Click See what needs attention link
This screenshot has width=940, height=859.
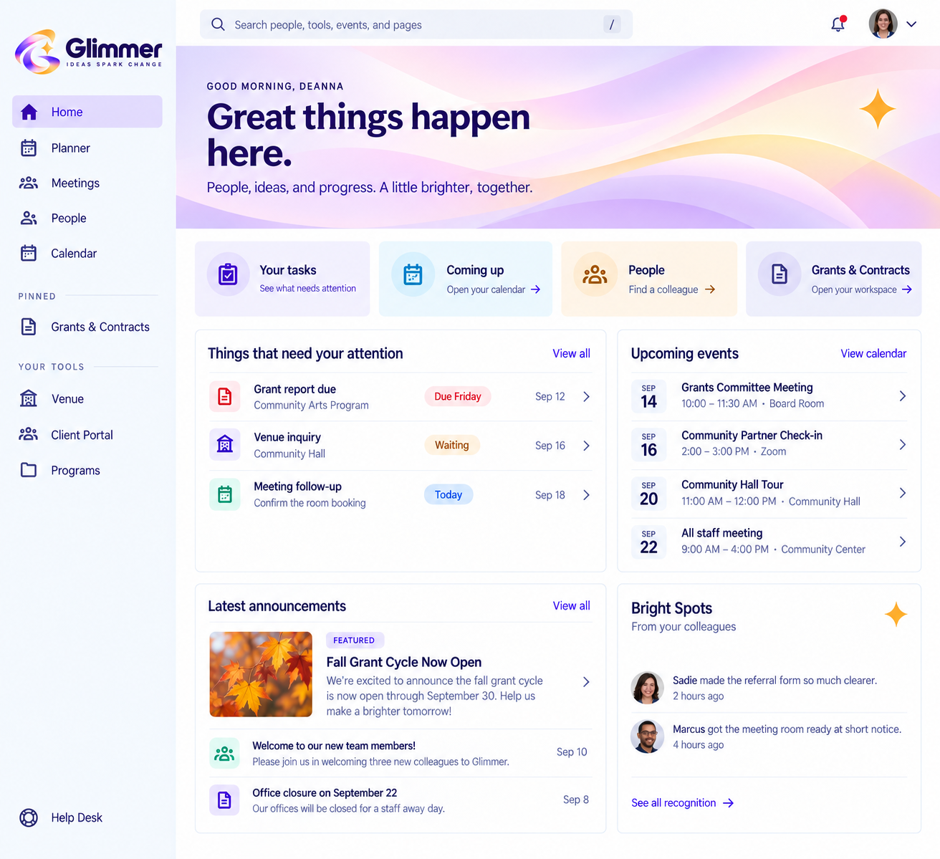click(307, 288)
